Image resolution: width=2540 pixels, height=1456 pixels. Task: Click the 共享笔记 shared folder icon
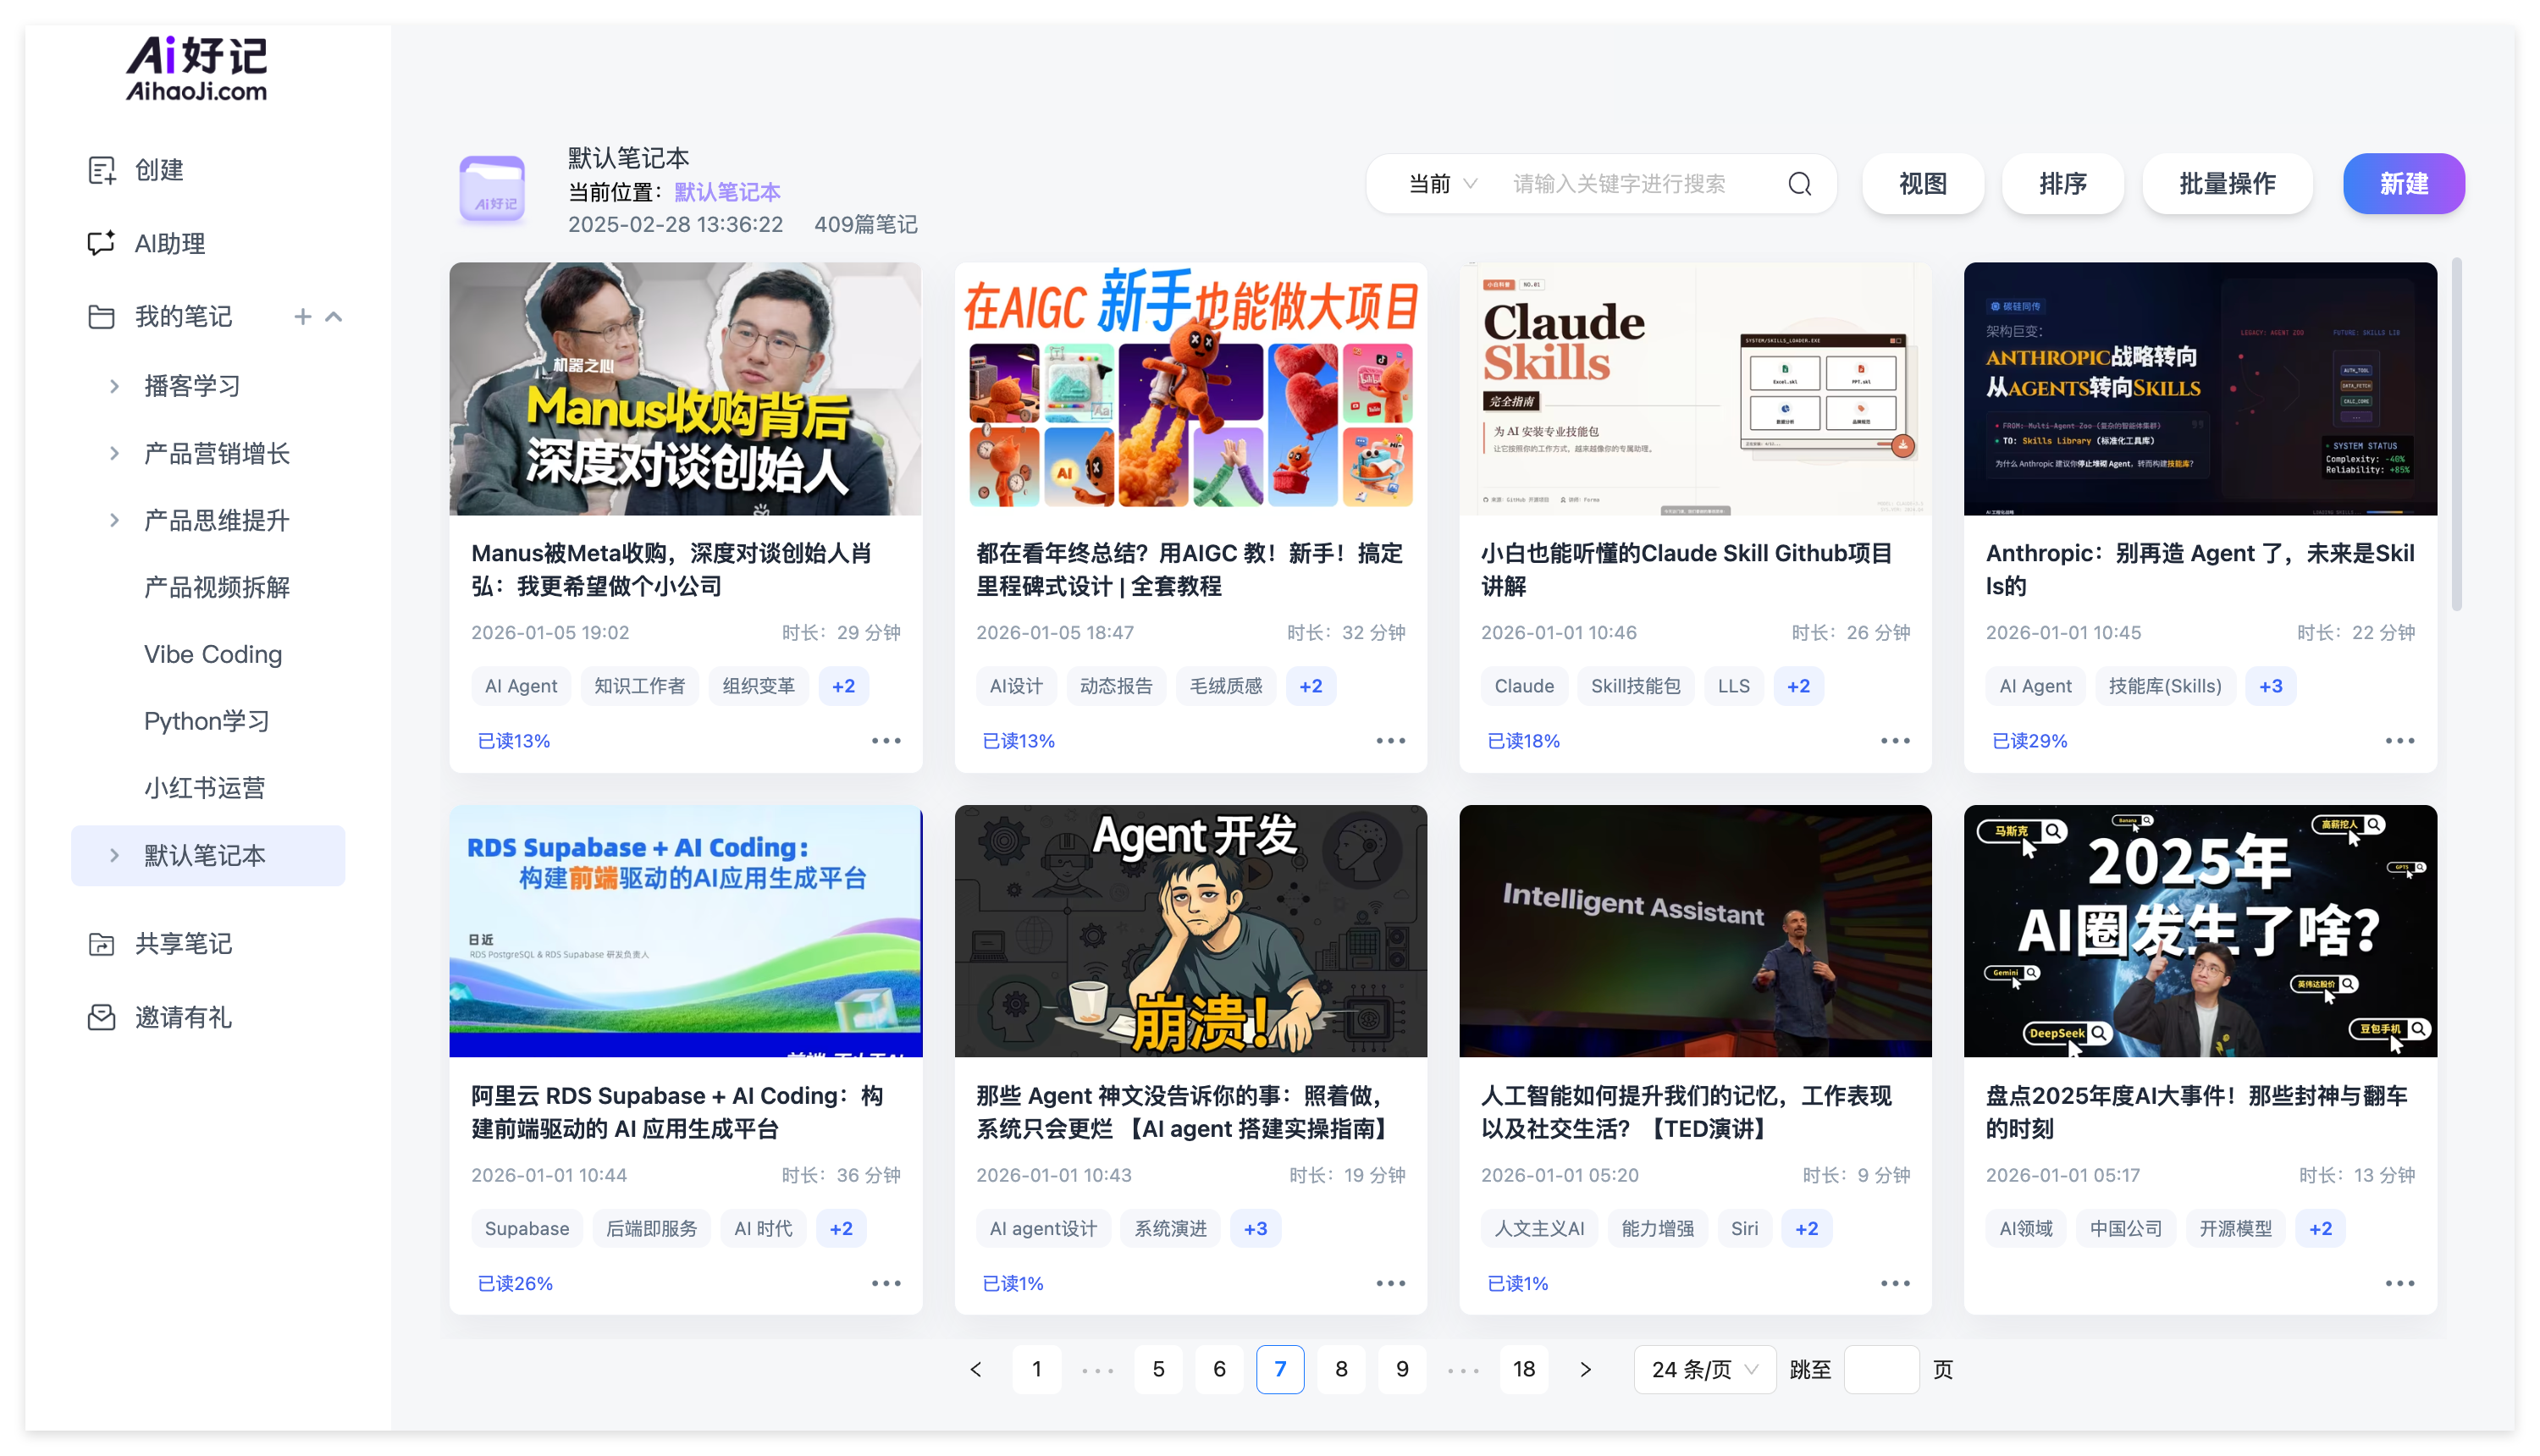pos(101,944)
